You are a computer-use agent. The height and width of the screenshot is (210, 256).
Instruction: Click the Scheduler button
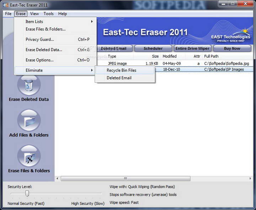pyautogui.click(x=153, y=48)
